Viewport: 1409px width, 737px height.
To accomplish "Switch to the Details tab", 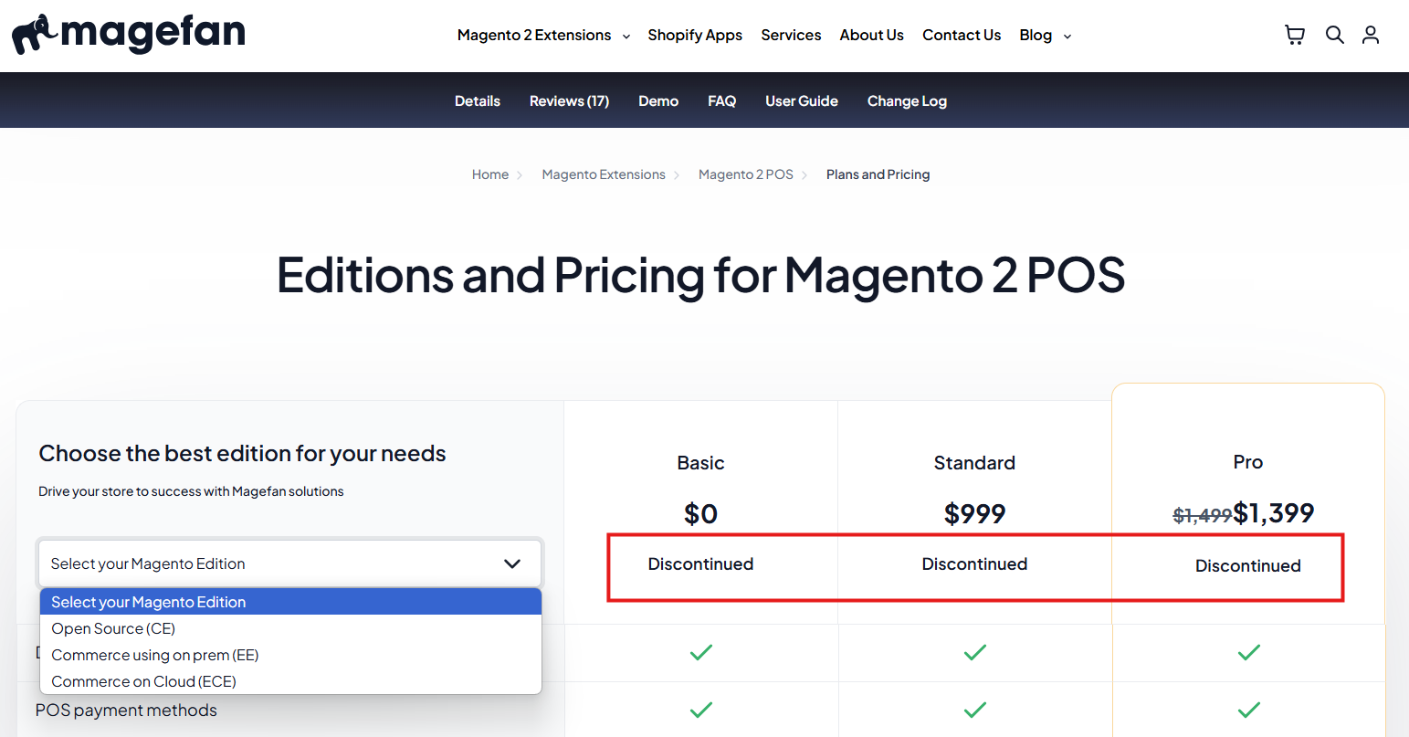I will tap(478, 101).
